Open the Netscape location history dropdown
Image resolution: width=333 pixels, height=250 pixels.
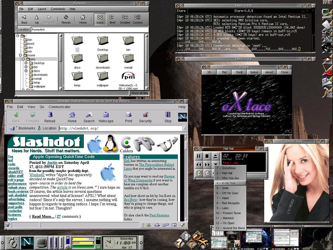click(184, 128)
